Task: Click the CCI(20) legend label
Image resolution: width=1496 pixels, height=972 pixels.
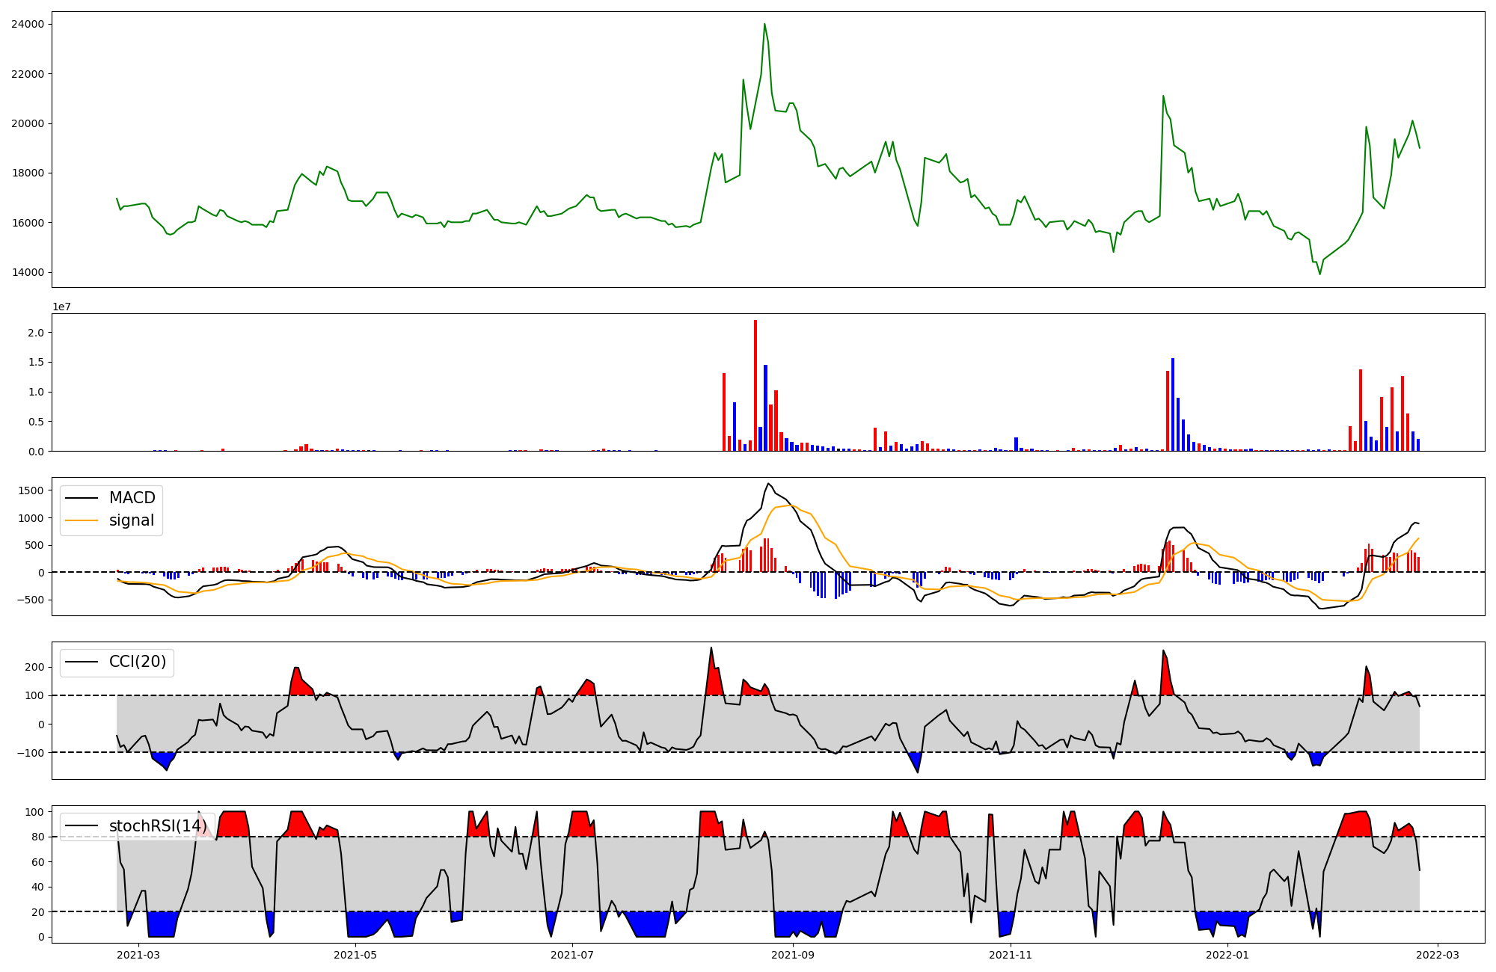Action: tap(138, 662)
